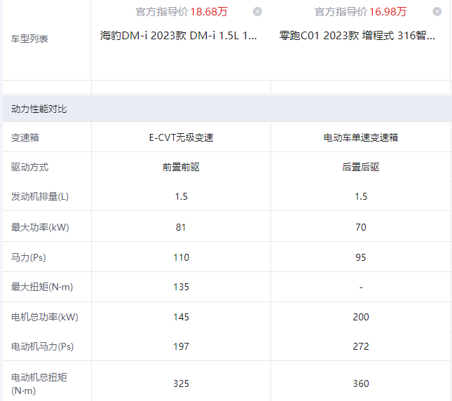Screen dimensions: 452x401
Task: Click max torque value 135
Action: pyautogui.click(x=181, y=287)
